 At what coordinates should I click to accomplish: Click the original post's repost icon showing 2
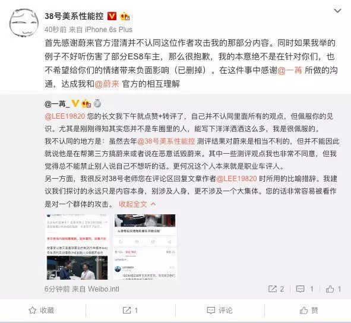276,289
